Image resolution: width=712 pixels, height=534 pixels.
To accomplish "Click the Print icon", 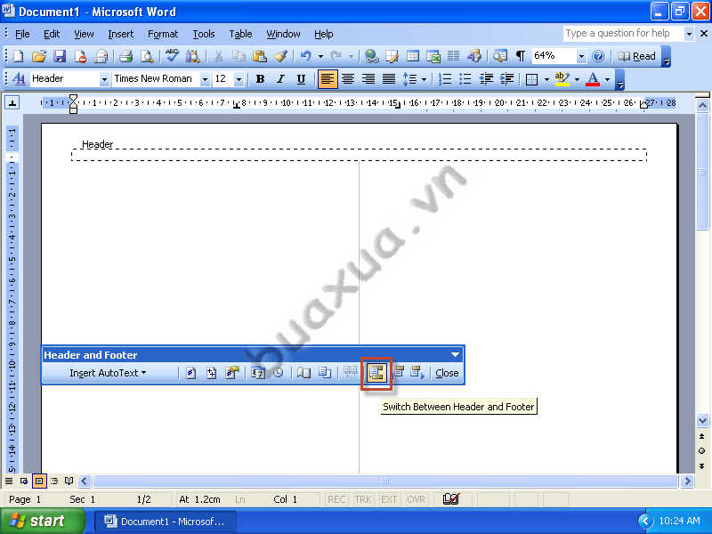I will [x=125, y=56].
